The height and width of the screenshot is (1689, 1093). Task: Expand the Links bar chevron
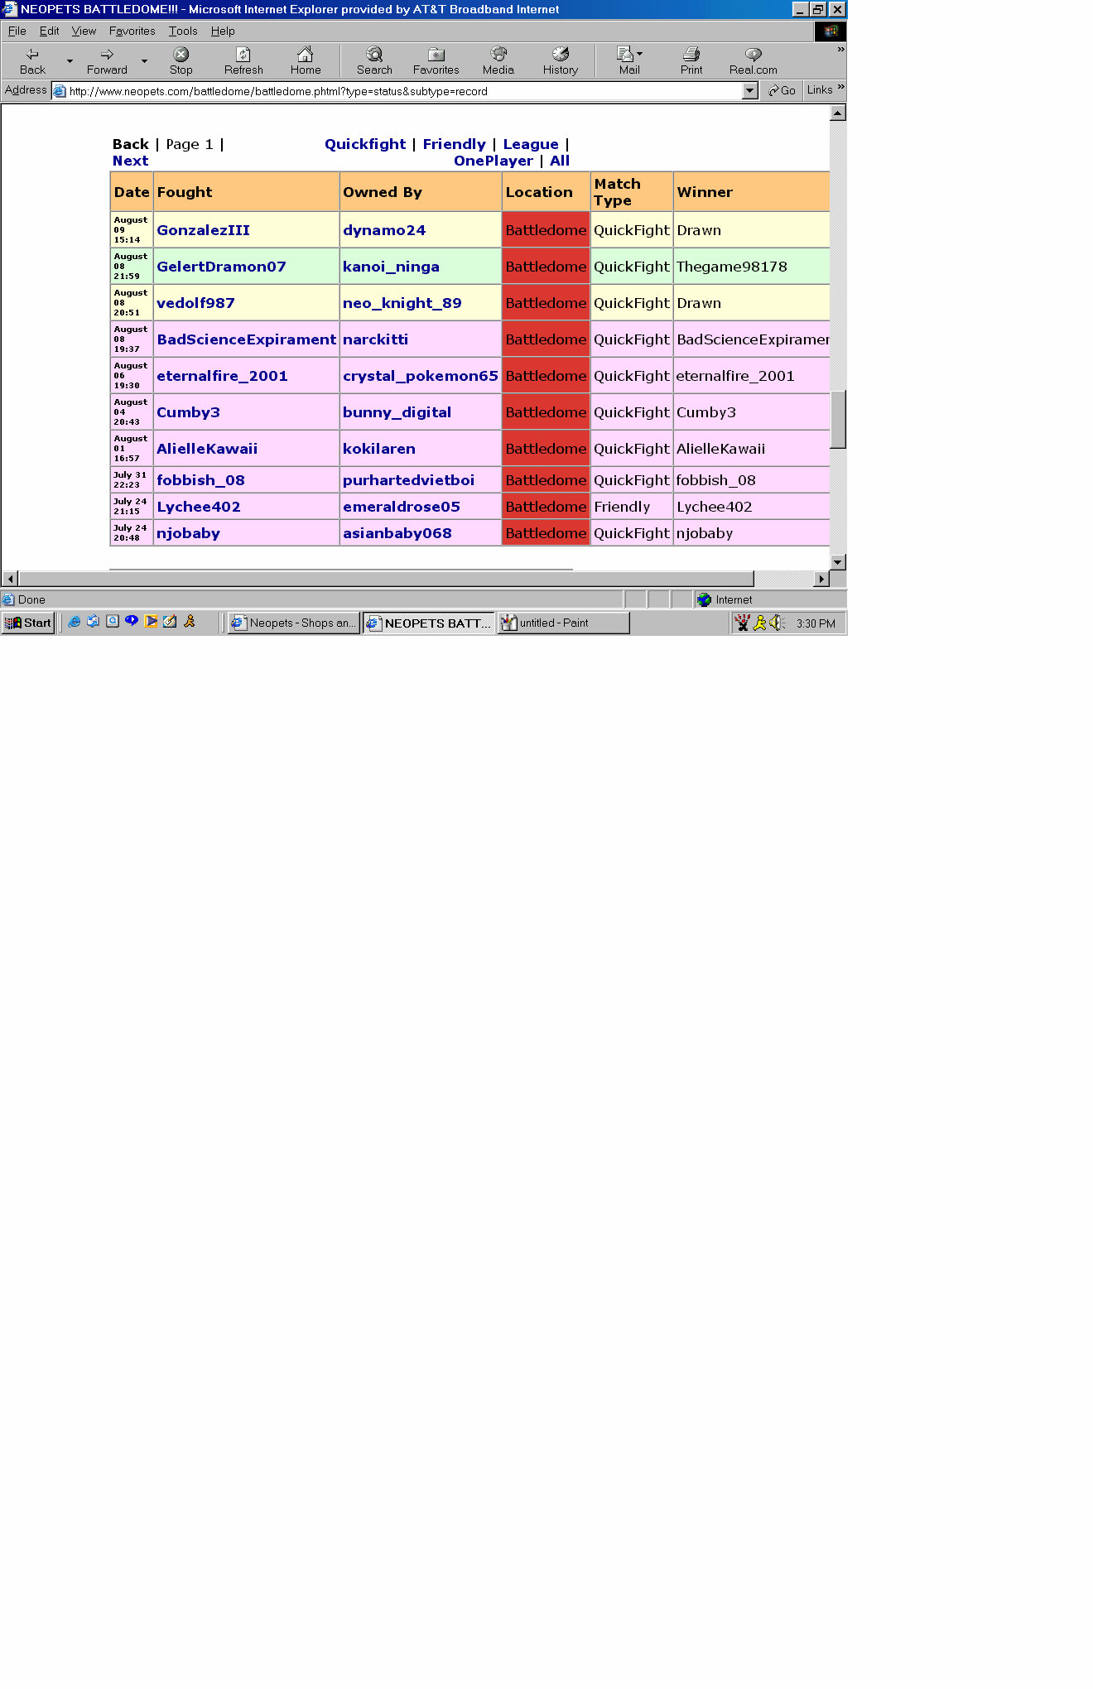(x=840, y=87)
